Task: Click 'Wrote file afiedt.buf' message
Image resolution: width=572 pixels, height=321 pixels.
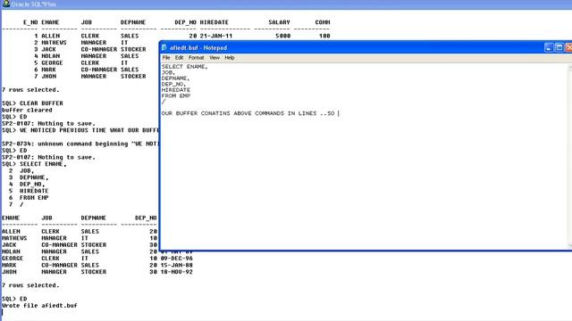Action: point(39,305)
